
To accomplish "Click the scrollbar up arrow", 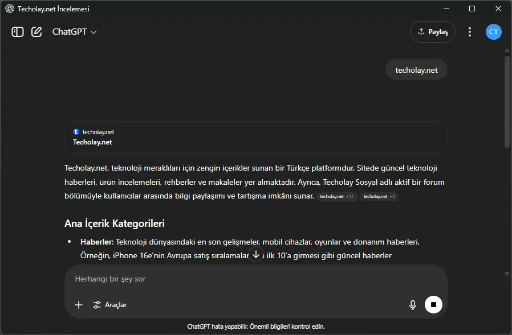I will coord(507,51).
